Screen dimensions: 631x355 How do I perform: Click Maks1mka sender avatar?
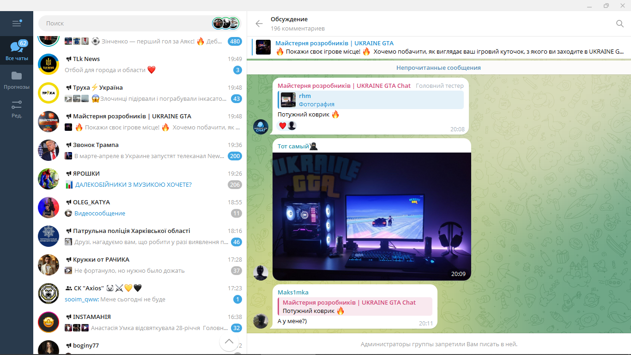click(261, 321)
